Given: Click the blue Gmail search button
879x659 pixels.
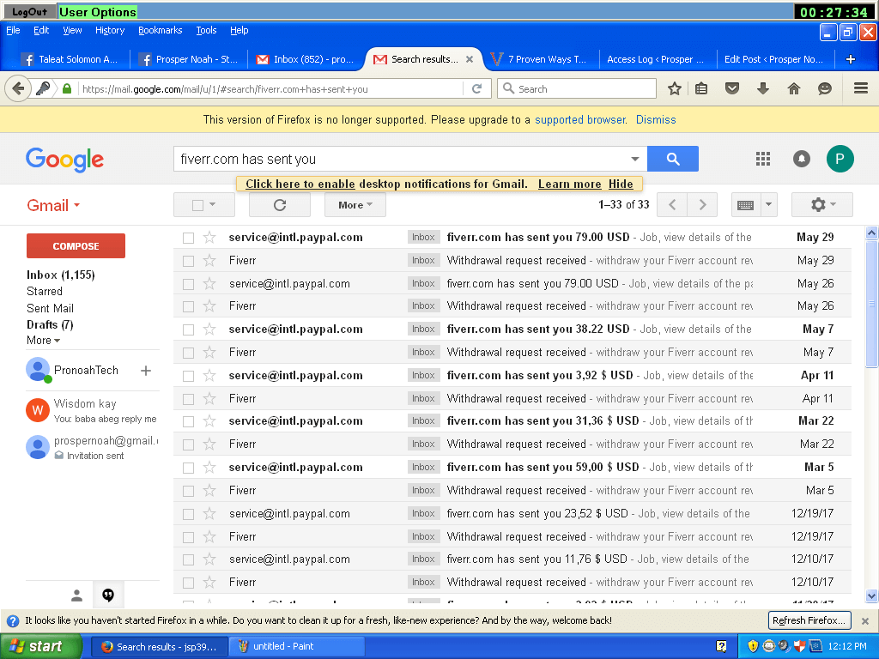Looking at the screenshot, I should point(672,159).
